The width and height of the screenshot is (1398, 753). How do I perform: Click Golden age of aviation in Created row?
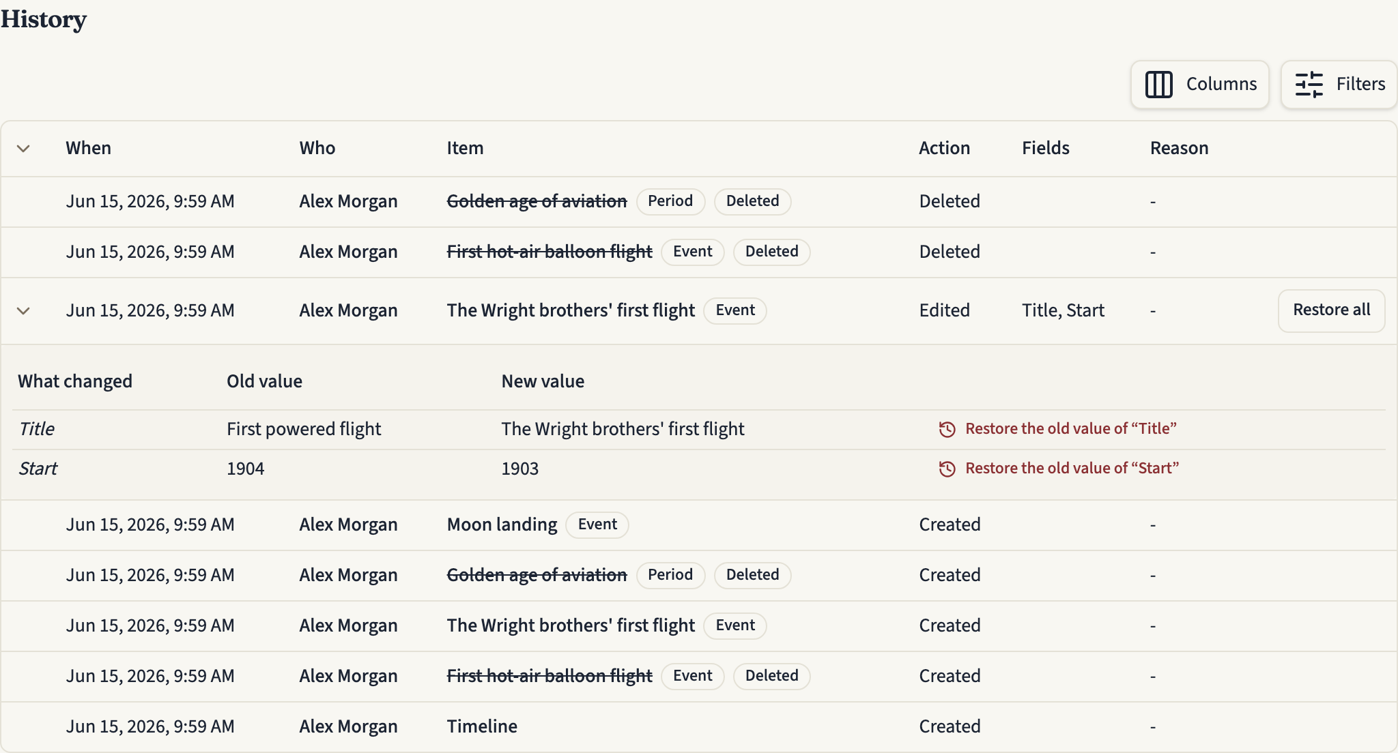(537, 575)
